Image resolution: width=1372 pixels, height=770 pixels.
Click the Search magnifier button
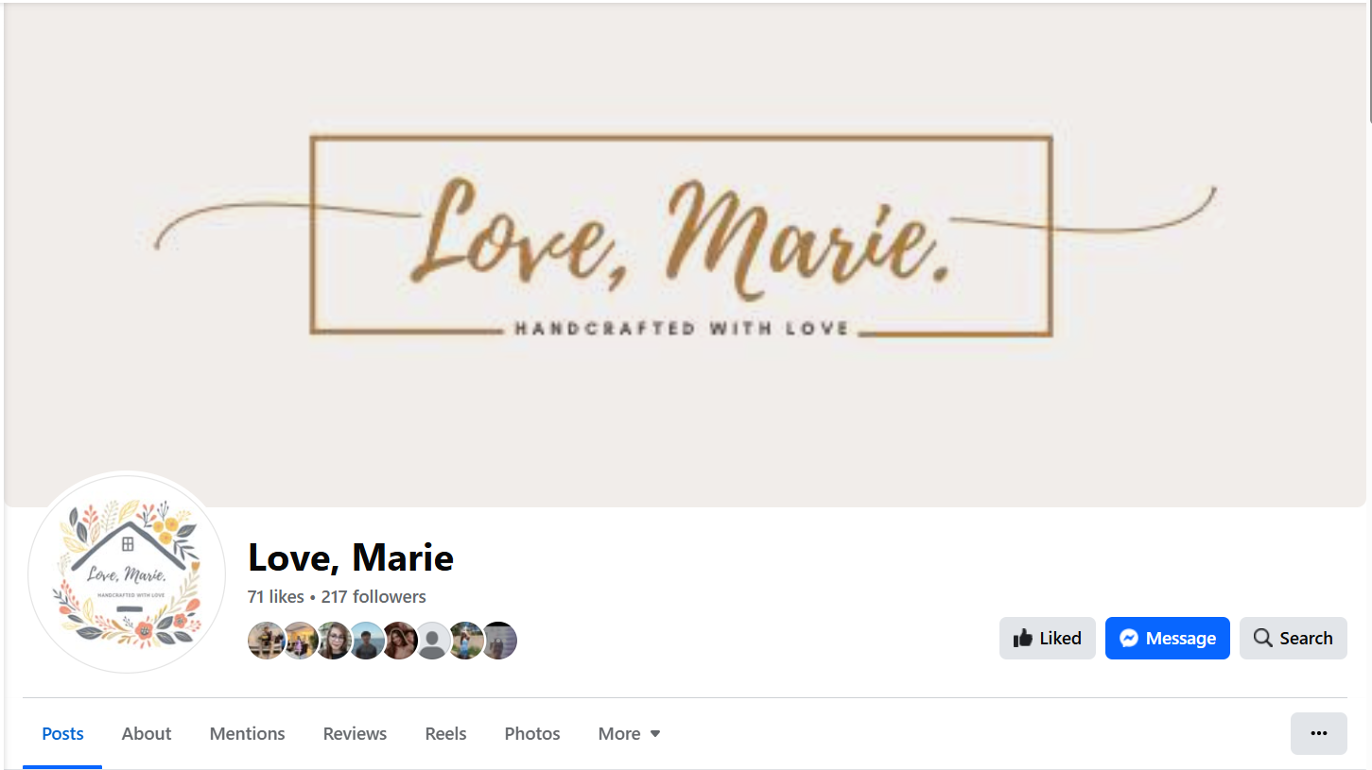tap(1293, 639)
